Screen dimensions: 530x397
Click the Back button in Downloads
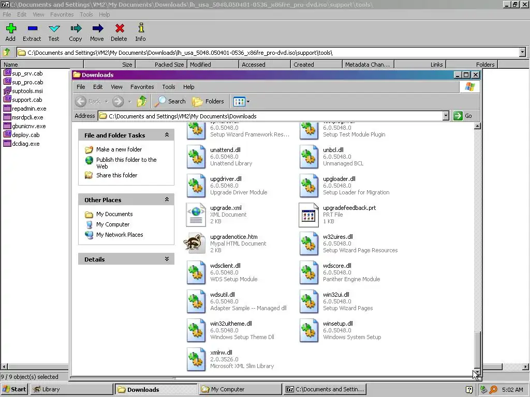click(x=89, y=101)
